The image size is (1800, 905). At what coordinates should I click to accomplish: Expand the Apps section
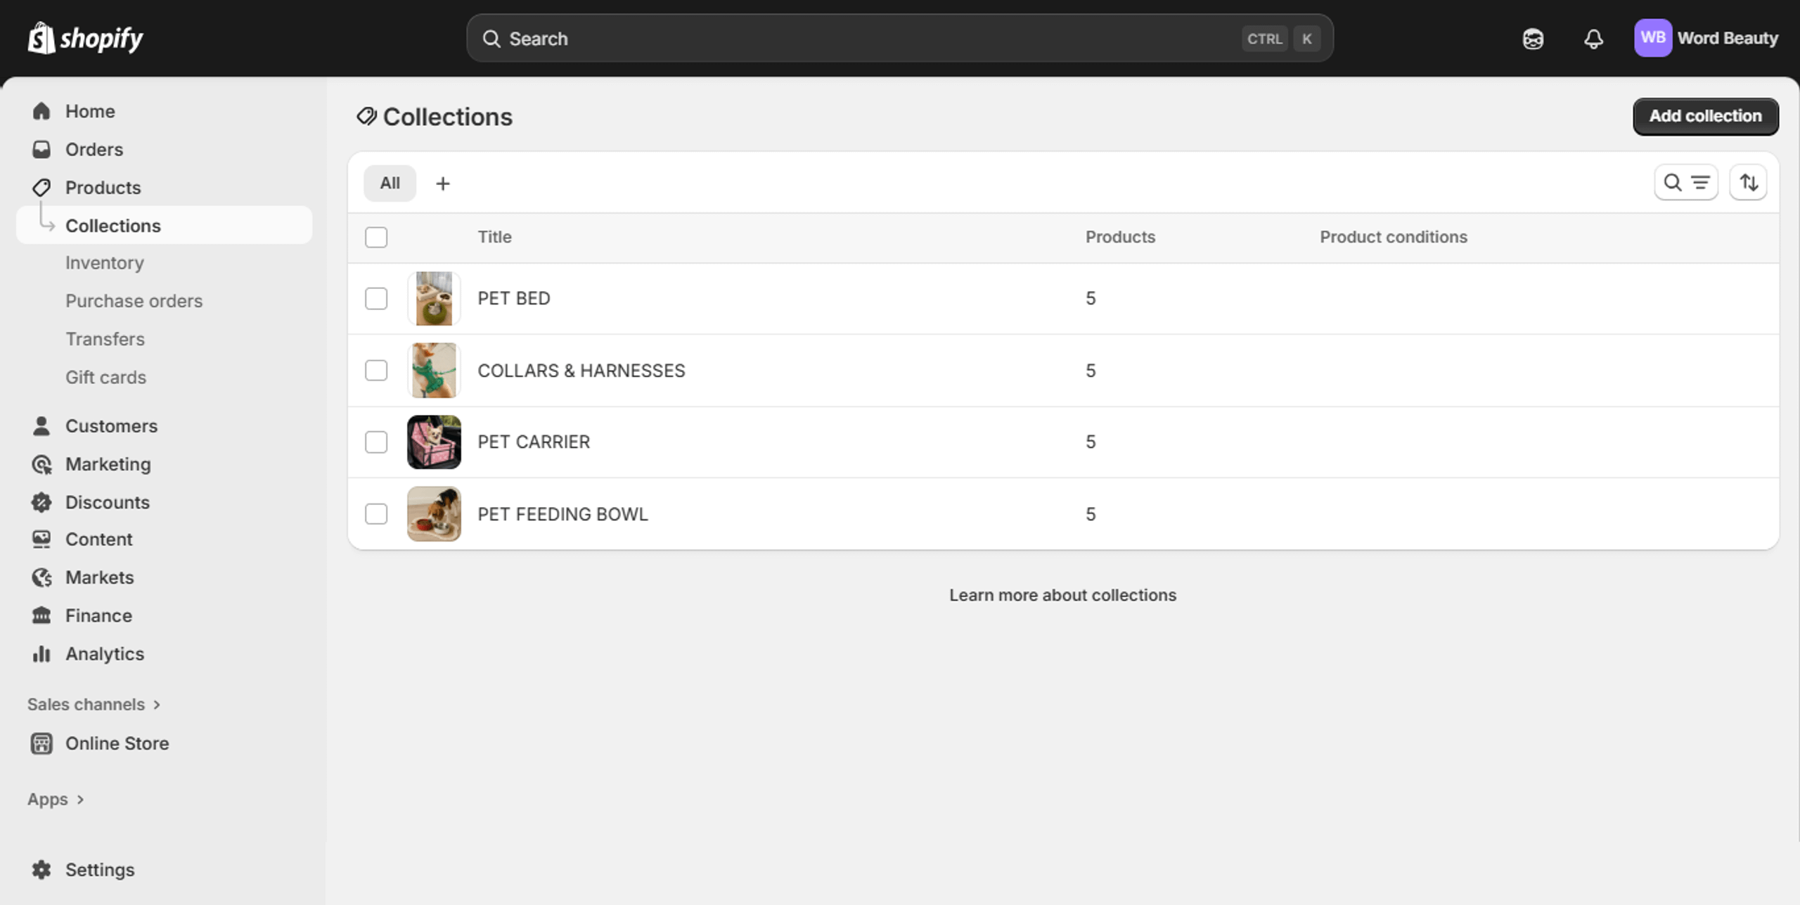click(x=56, y=800)
